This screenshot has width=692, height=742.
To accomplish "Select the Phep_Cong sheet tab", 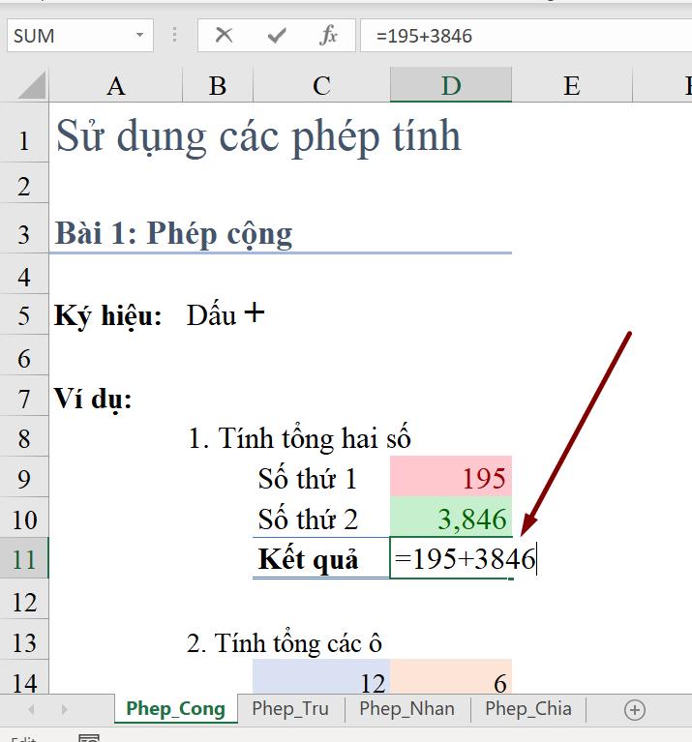I will click(175, 709).
